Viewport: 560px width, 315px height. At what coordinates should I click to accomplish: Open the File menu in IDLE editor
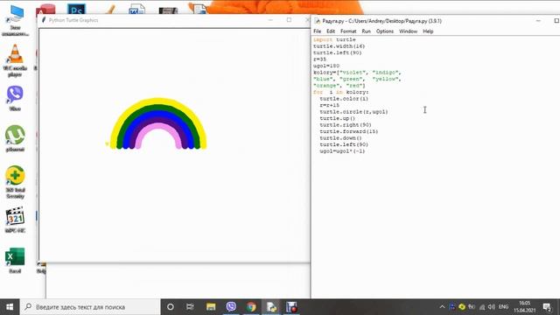point(317,31)
